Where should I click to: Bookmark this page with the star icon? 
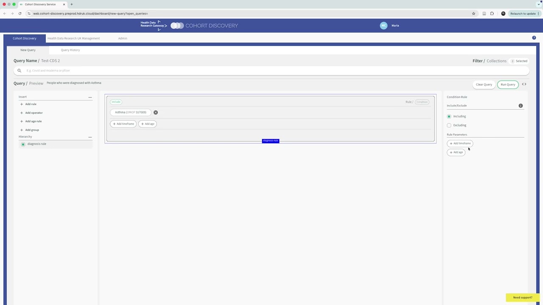pyautogui.click(x=473, y=14)
